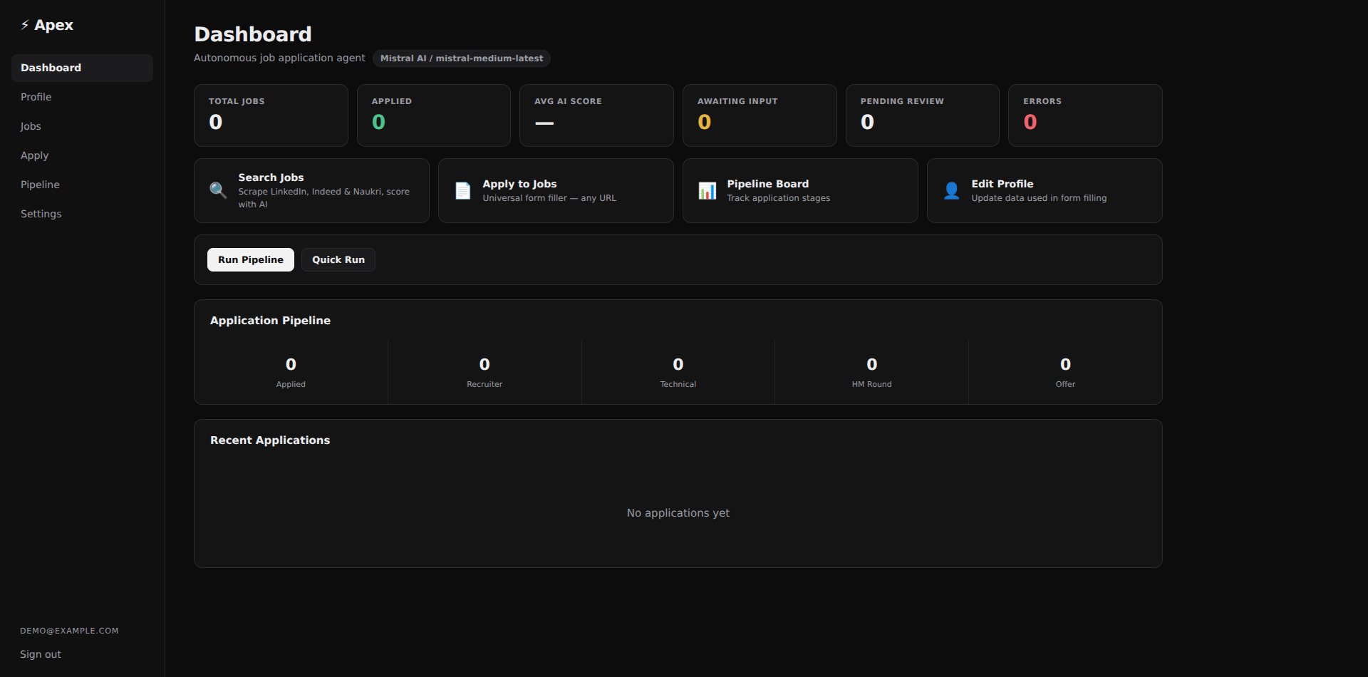Click 'Track application stages' description

(778, 198)
